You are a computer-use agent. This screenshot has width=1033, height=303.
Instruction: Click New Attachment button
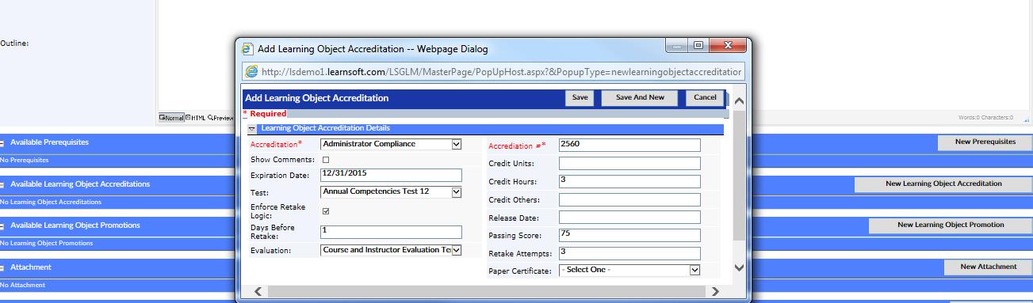pos(988,267)
